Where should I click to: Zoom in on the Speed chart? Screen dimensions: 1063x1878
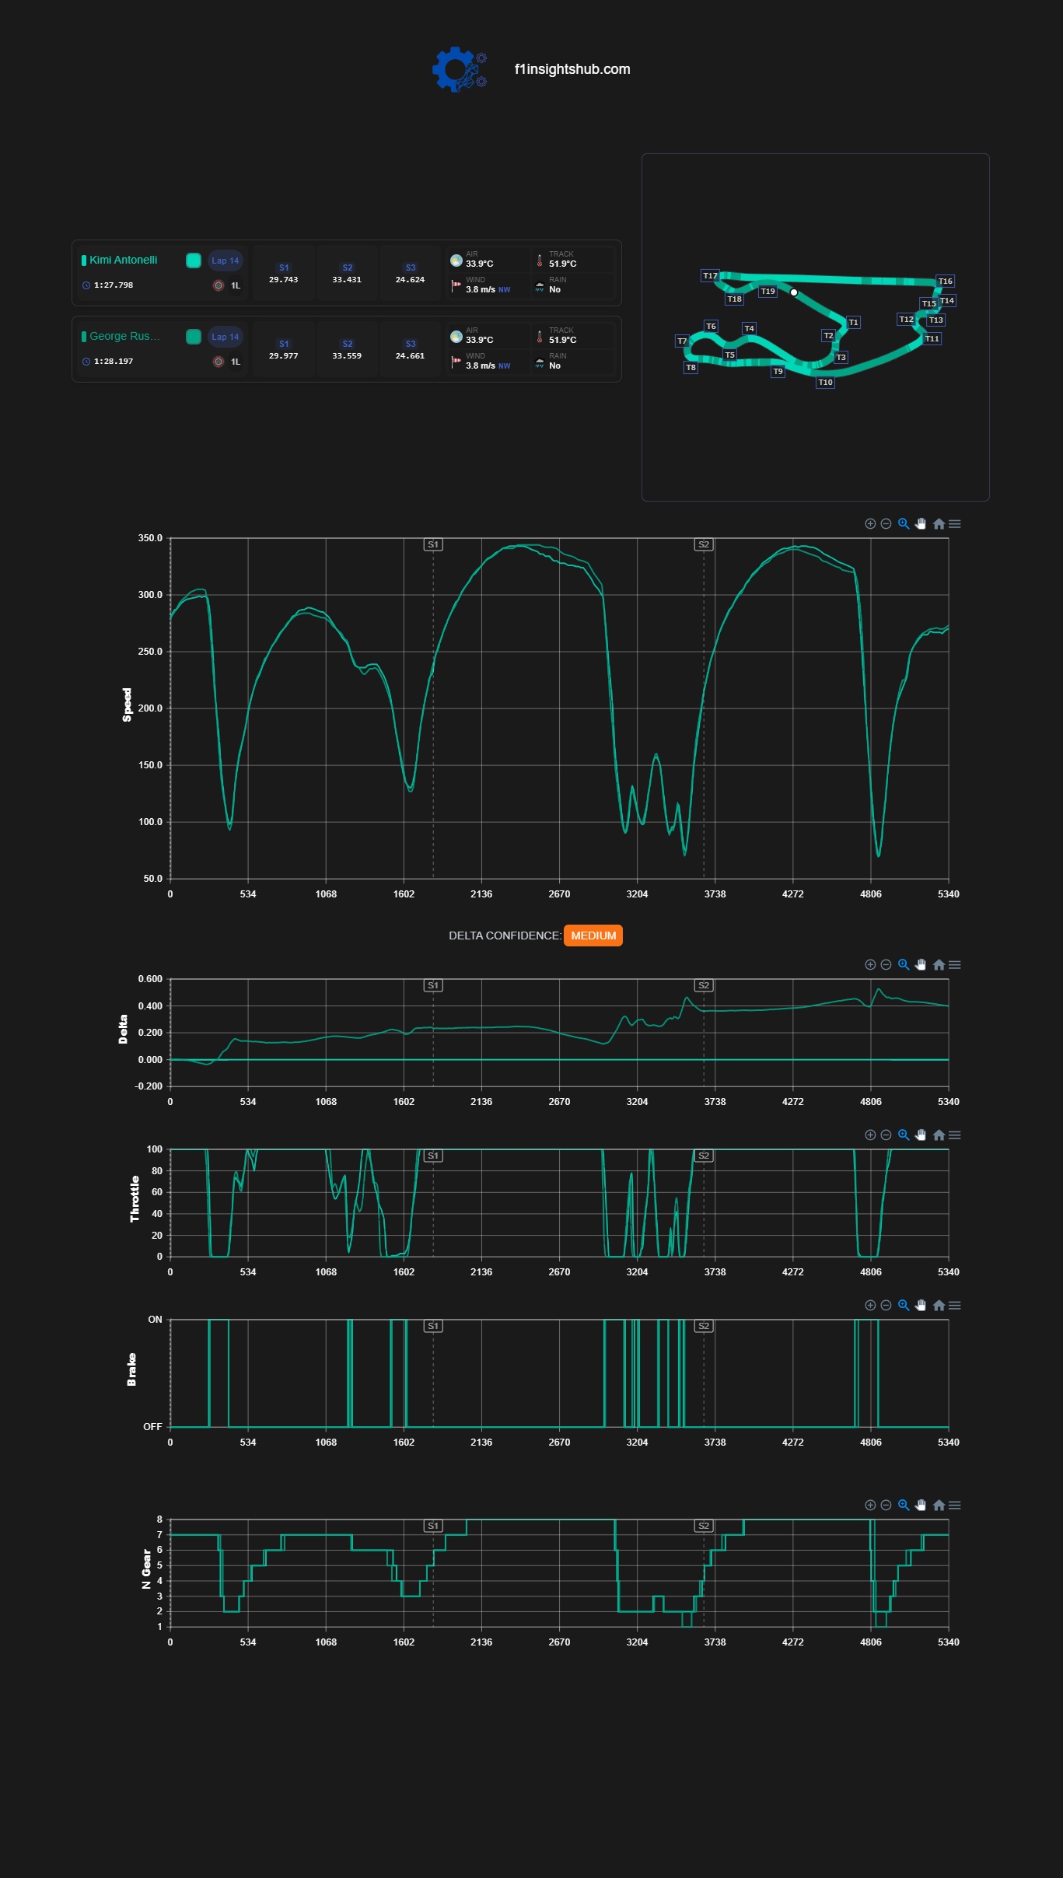pyautogui.click(x=870, y=524)
